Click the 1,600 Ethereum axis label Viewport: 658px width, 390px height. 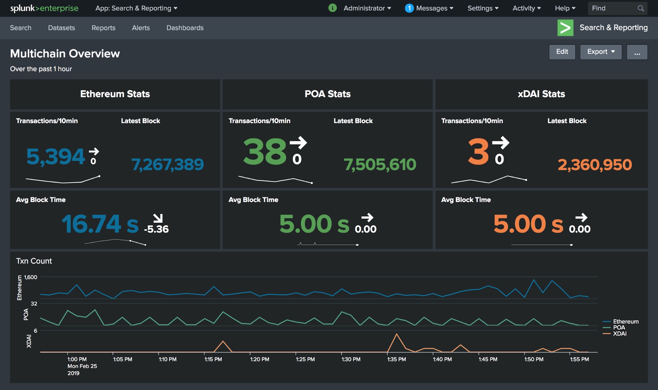coord(31,277)
